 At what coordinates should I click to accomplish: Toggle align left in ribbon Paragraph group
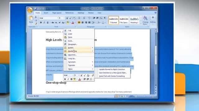79,23
